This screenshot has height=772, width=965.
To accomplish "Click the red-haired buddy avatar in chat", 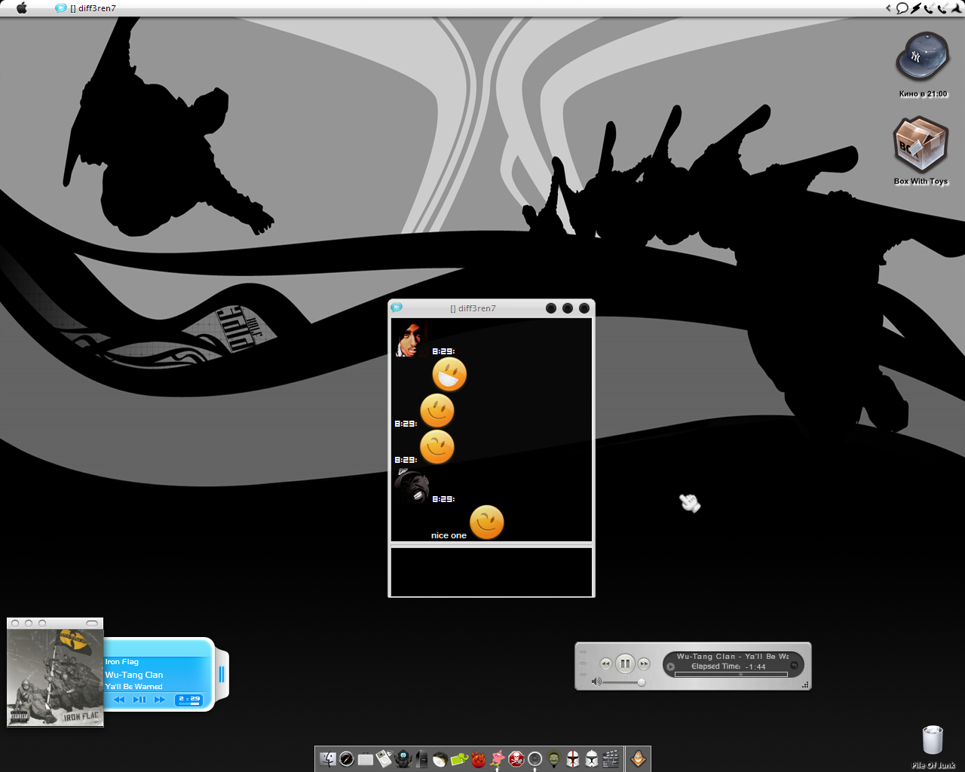I will [x=412, y=339].
